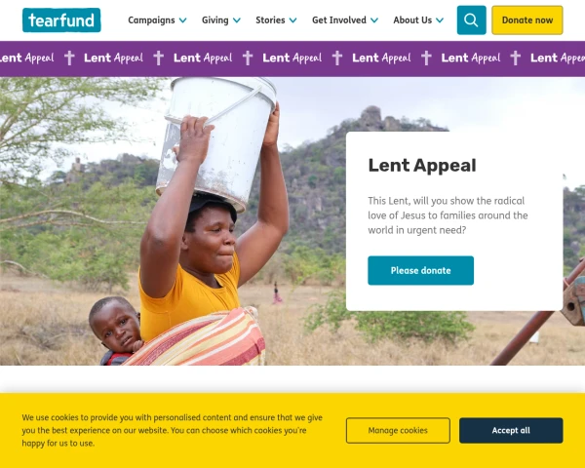
Task: Expand the Giving dropdown chevron
Action: pos(237,20)
